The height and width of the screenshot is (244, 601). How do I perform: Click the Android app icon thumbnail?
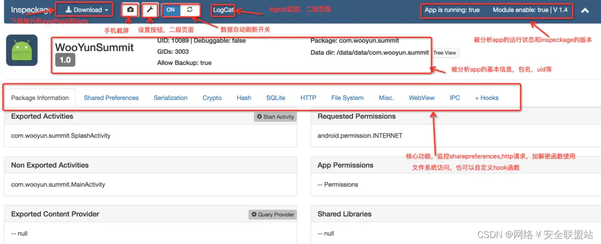click(x=22, y=50)
